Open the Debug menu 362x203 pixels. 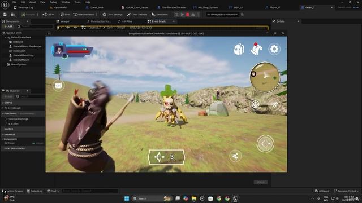(x=53, y=2)
